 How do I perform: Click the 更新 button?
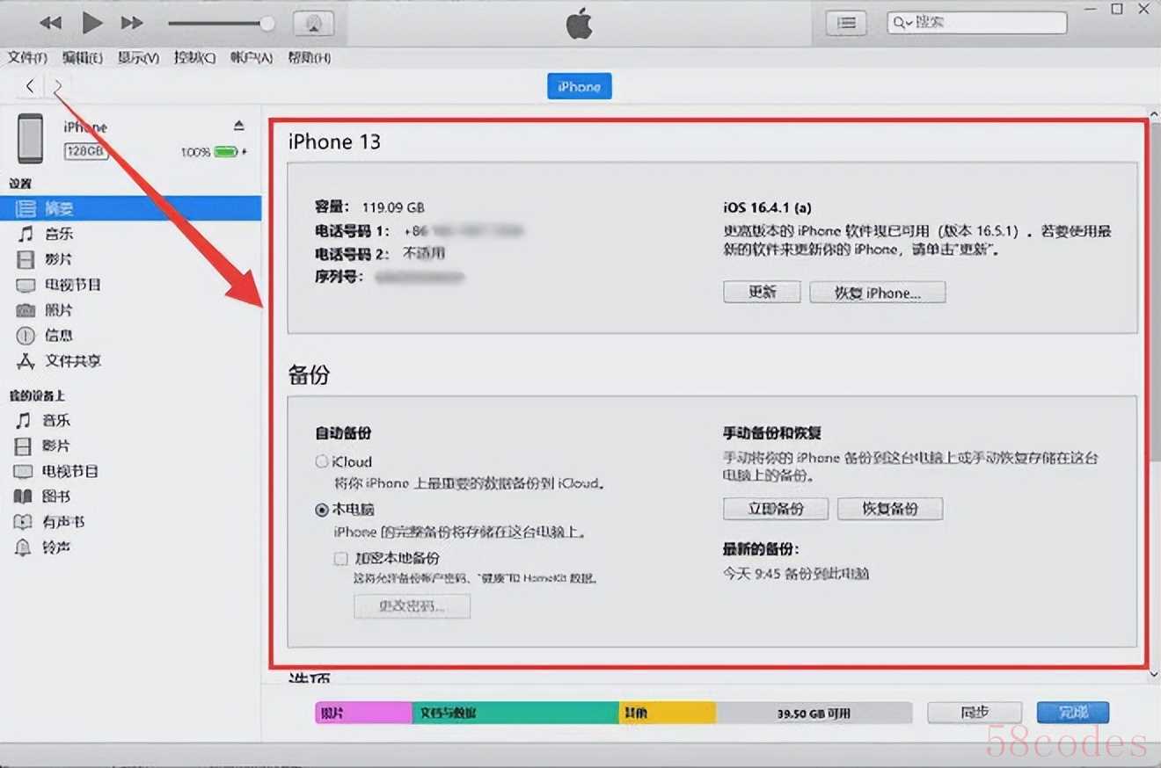coord(762,293)
